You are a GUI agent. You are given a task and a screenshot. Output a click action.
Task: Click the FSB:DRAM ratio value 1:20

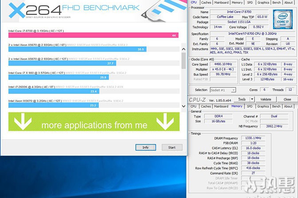[253, 143]
